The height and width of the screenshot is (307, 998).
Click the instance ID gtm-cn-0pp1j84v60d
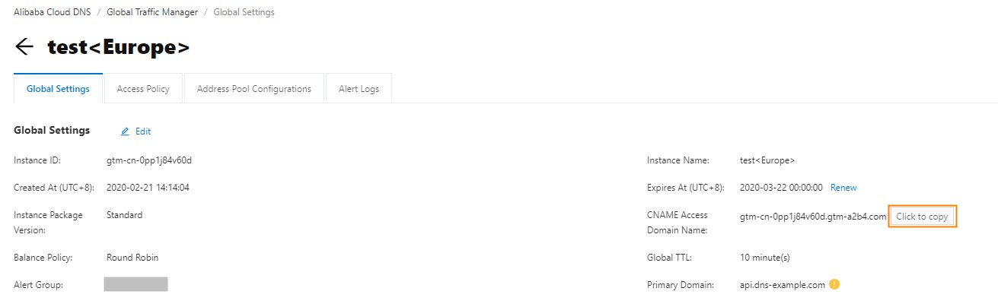149,160
